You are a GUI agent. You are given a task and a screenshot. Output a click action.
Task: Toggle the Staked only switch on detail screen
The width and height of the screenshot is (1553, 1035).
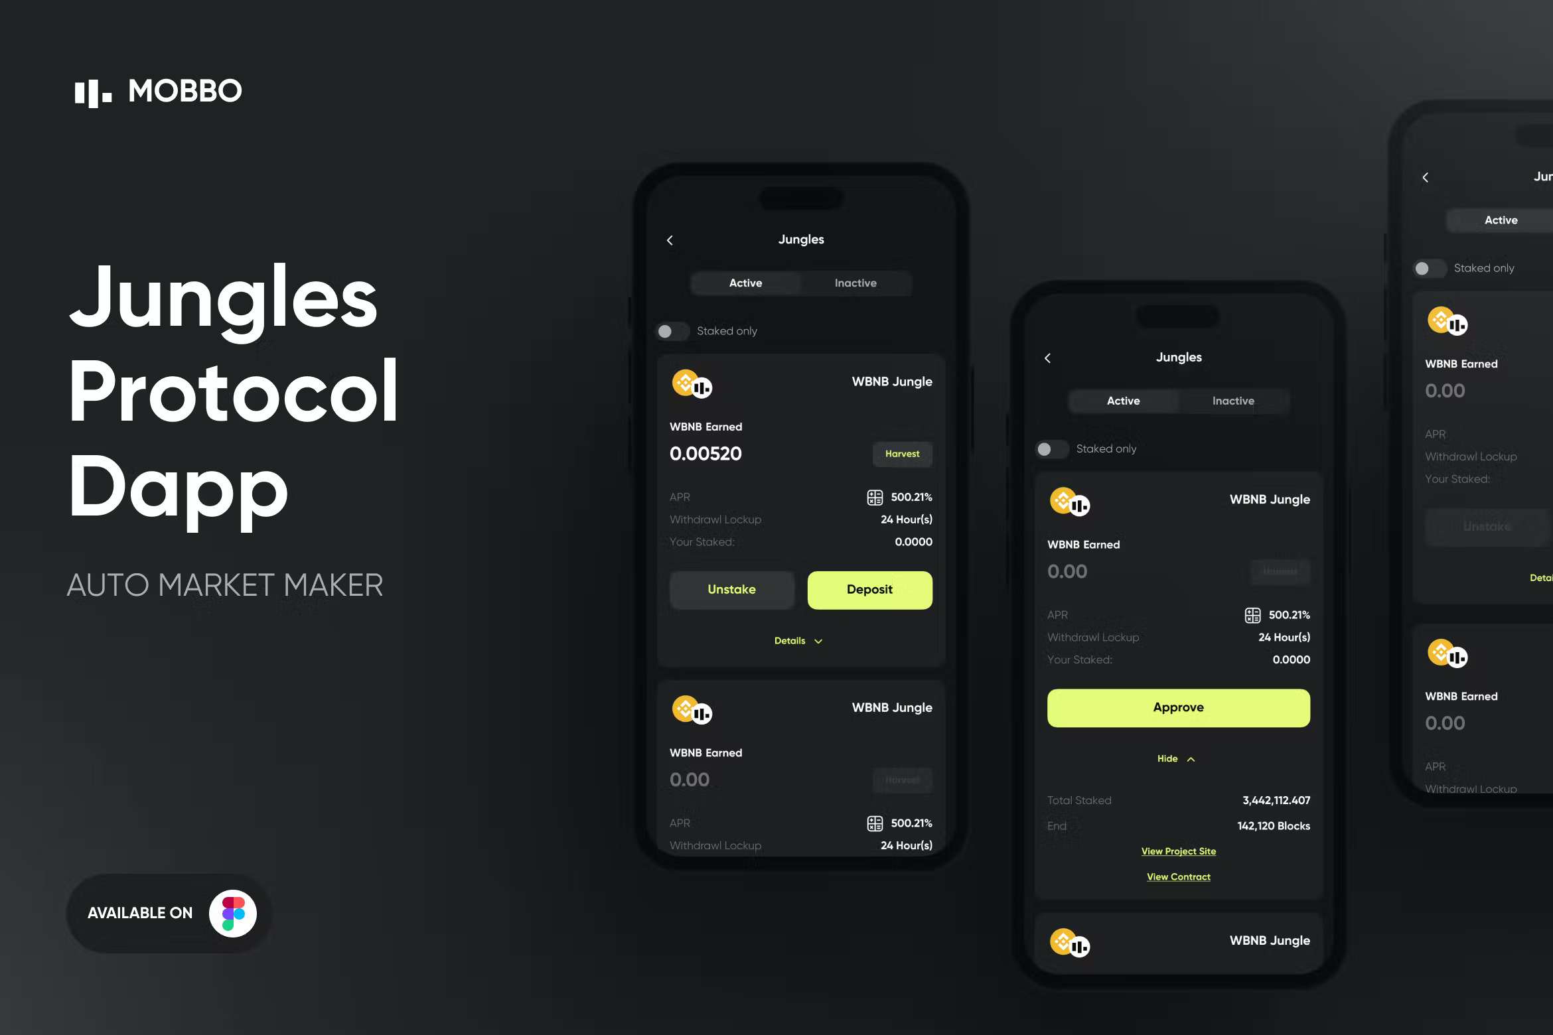1053,448
